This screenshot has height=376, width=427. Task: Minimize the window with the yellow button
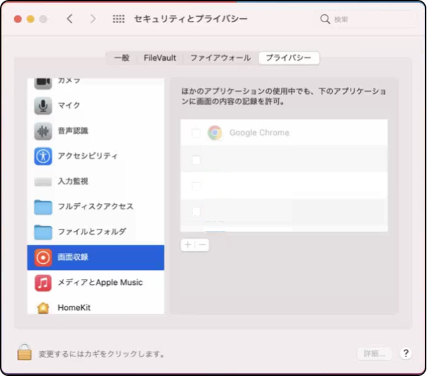[30, 19]
